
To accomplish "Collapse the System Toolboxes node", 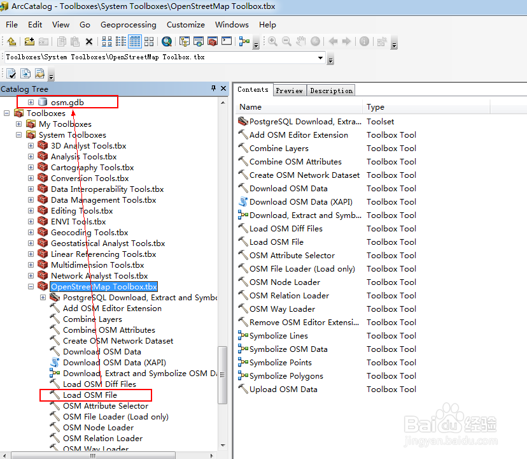I will (x=19, y=135).
